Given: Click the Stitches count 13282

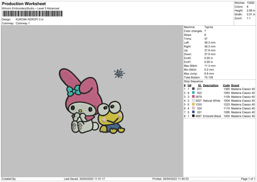Looking at the screenshot, I should coord(251,3).
